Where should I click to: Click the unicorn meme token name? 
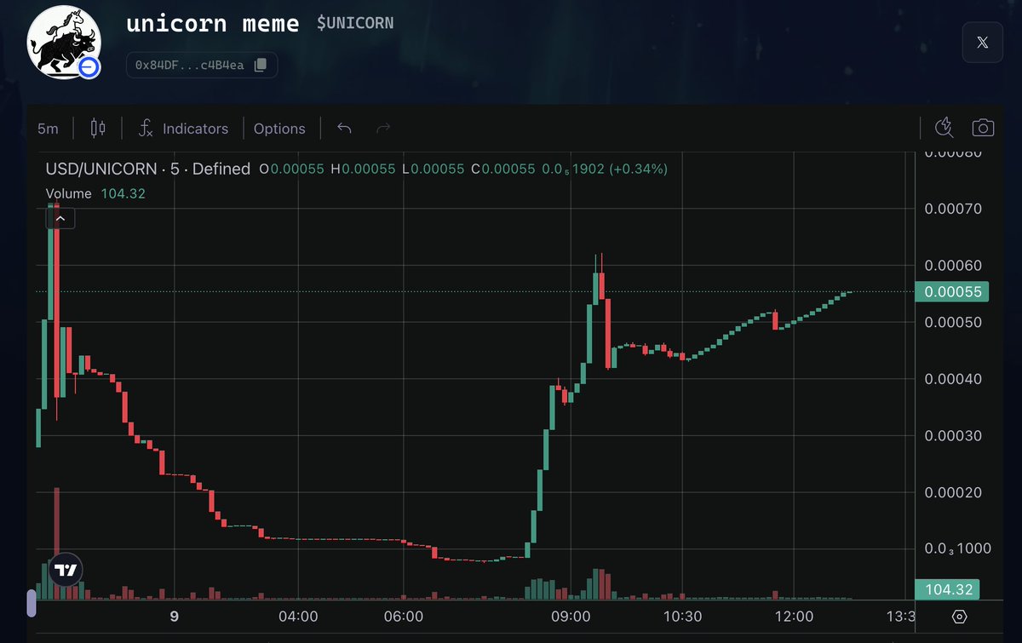coord(213,23)
